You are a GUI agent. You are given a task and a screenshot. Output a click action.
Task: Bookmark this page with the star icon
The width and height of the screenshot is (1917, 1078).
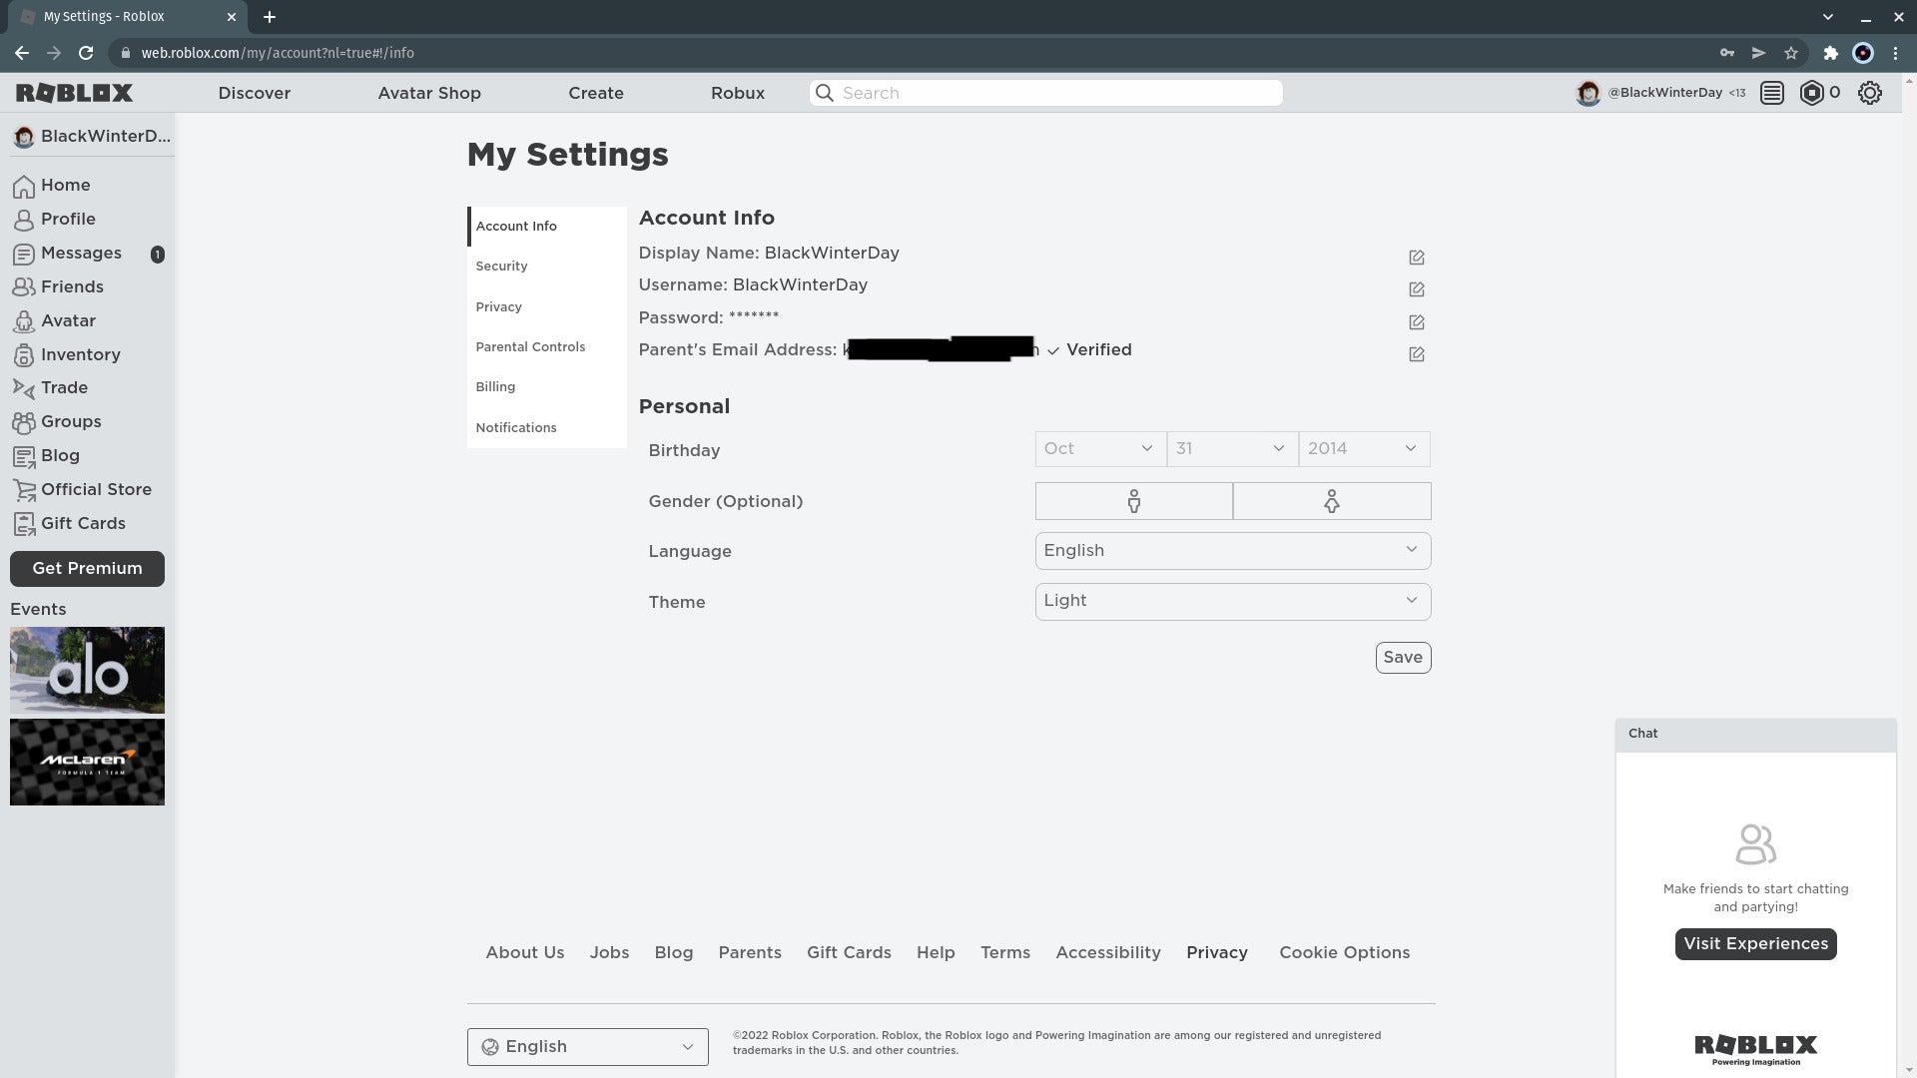(1791, 53)
